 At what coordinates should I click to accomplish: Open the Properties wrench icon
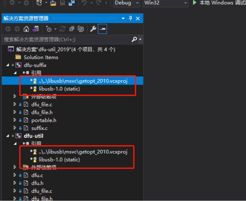(x=93, y=28)
